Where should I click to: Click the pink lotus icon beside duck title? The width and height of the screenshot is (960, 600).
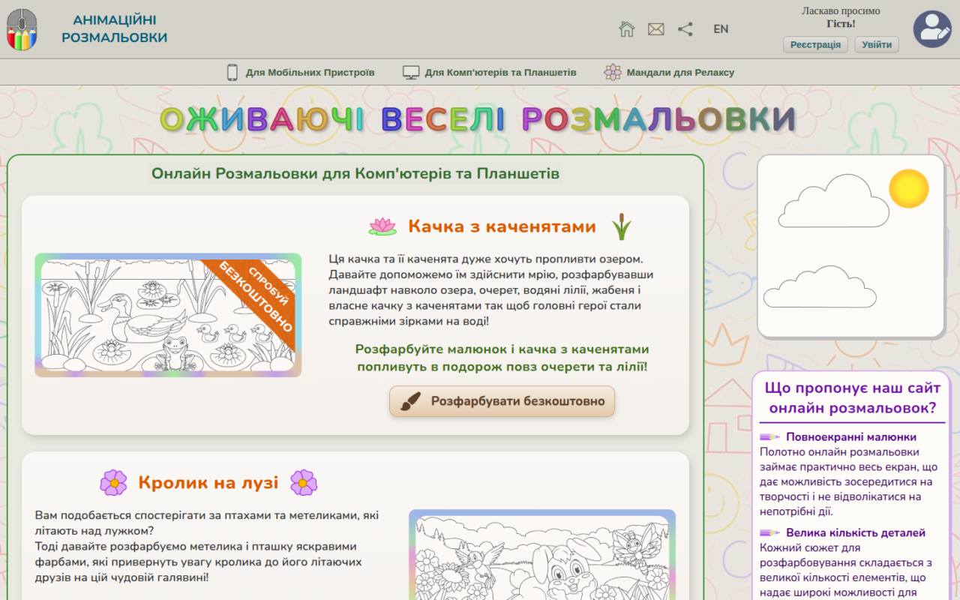pos(382,226)
